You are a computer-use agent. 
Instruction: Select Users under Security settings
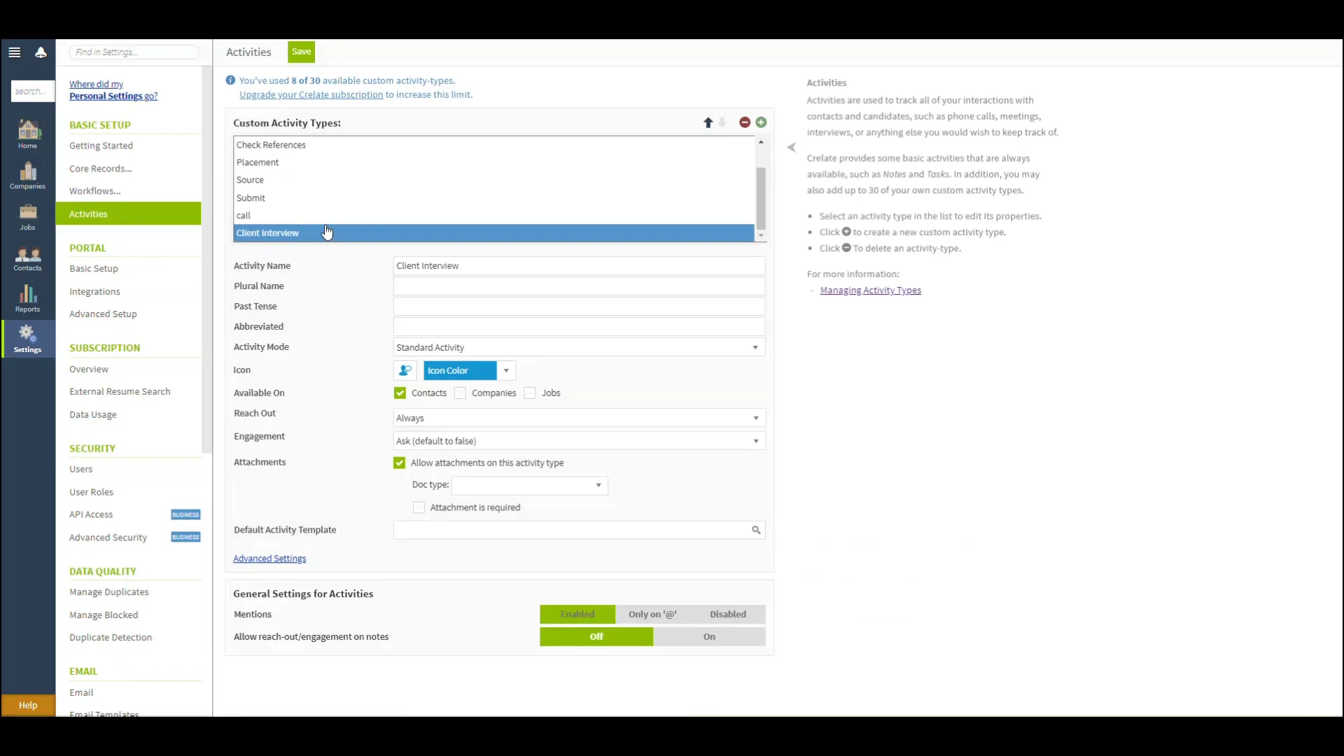[x=80, y=469]
